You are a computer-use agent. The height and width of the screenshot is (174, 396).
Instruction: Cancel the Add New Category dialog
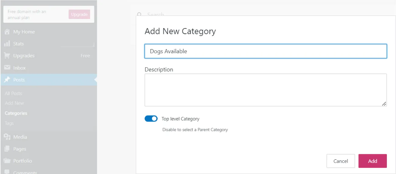click(x=341, y=161)
